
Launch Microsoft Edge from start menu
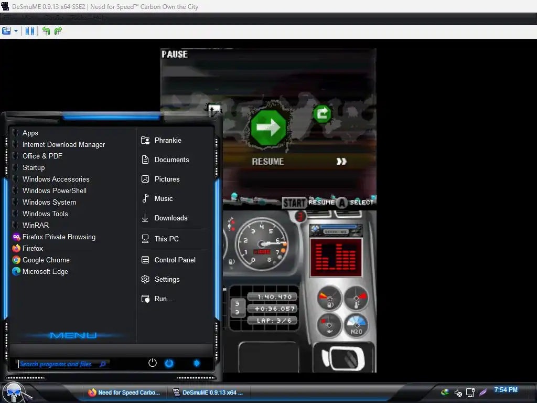click(45, 271)
